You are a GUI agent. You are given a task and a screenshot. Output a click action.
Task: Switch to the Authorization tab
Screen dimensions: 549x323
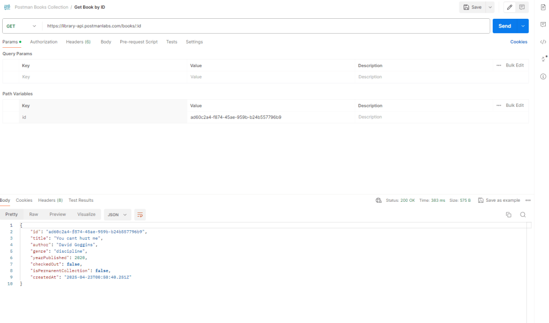(x=43, y=42)
